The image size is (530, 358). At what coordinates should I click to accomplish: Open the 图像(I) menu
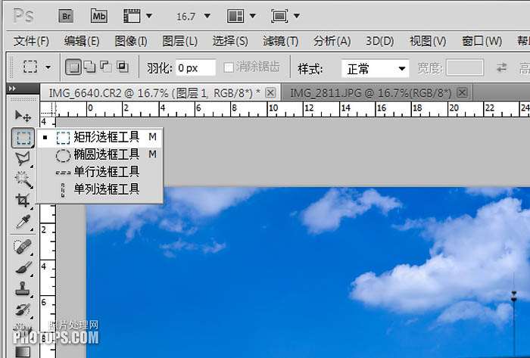(131, 41)
